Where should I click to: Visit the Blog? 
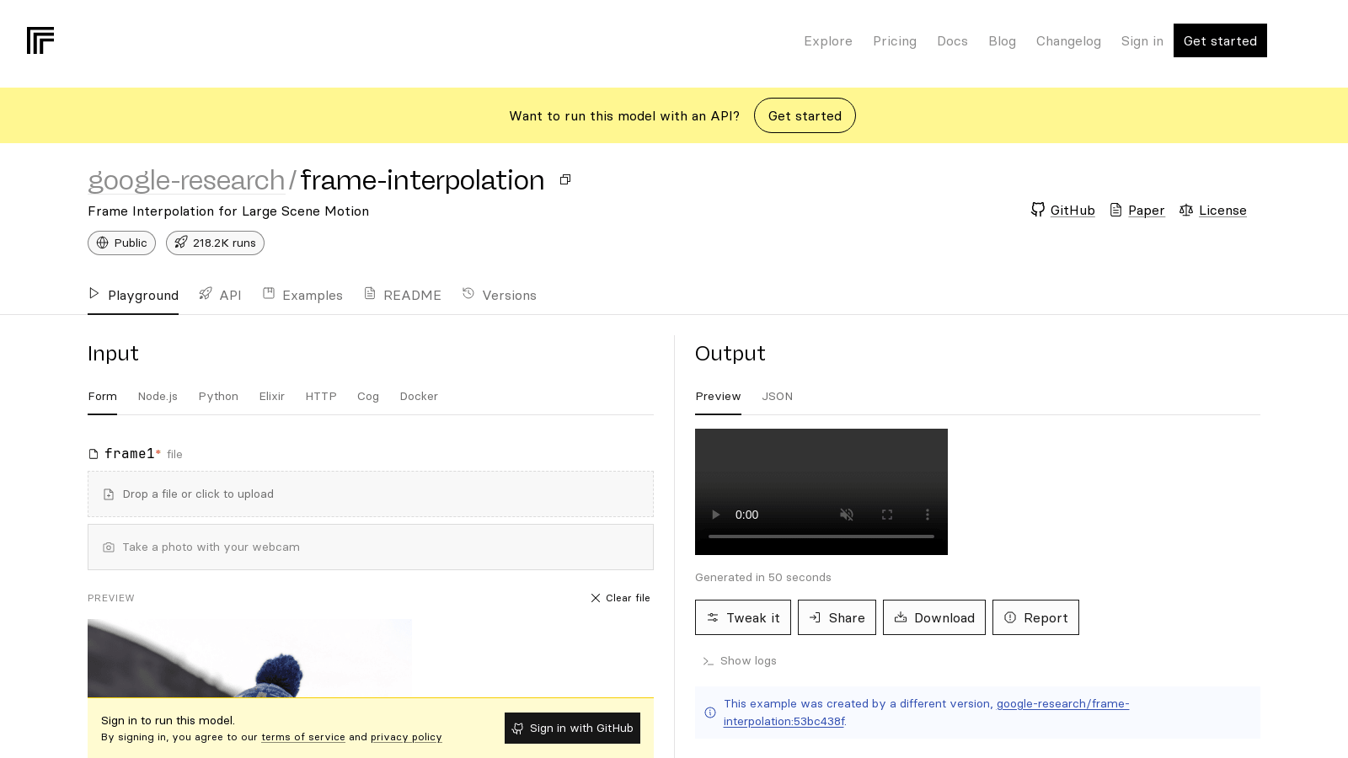tap(1002, 41)
